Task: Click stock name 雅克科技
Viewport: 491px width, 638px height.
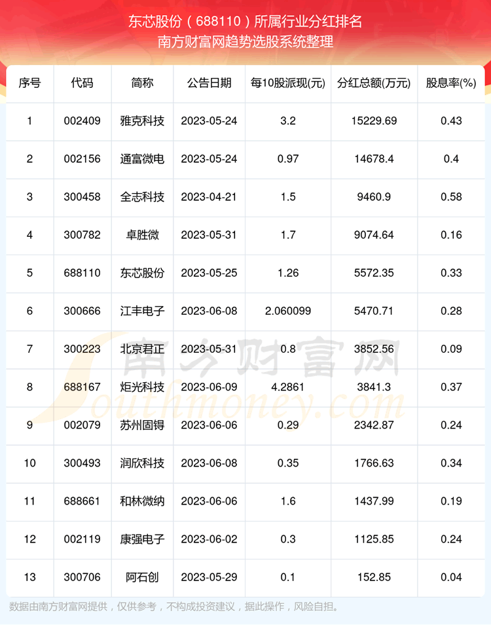Action: pos(142,121)
